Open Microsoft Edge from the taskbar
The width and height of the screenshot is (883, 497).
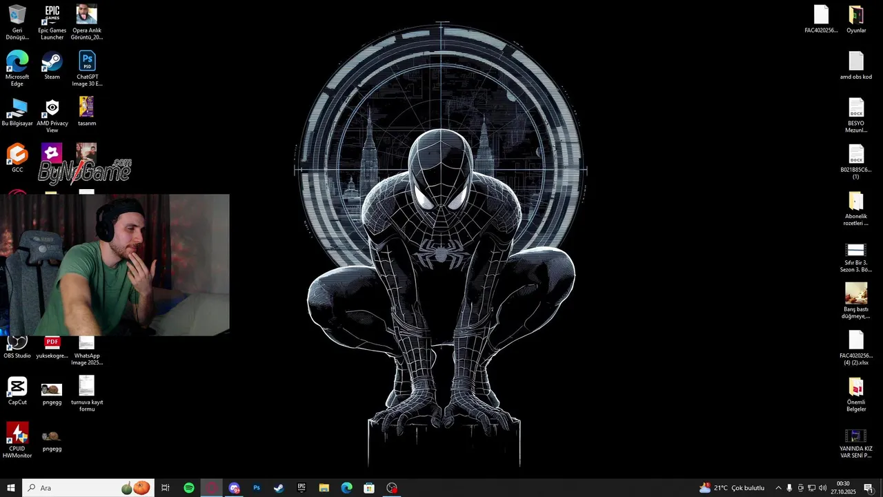[346, 488]
